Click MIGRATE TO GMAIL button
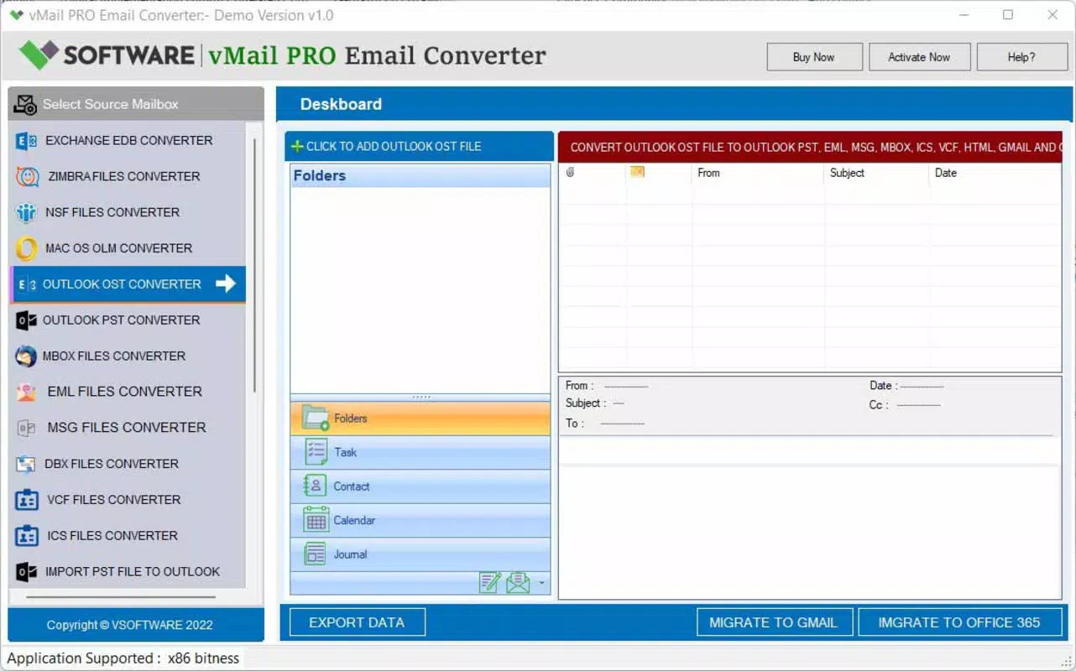Image resolution: width=1076 pixels, height=671 pixels. pyautogui.click(x=774, y=622)
